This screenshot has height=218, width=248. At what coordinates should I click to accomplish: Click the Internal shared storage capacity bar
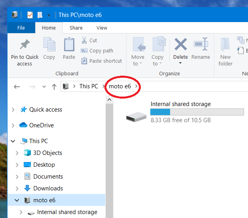click(x=197, y=112)
